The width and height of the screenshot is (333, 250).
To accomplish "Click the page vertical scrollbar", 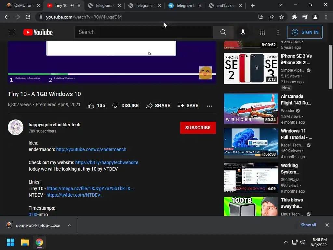I will coord(330,67).
